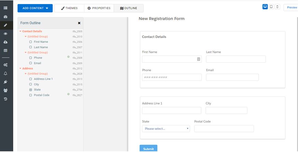Collapse Untitled Group tfa_2510
The height and width of the screenshot is (152, 298).
pyautogui.click(x=26, y=36)
